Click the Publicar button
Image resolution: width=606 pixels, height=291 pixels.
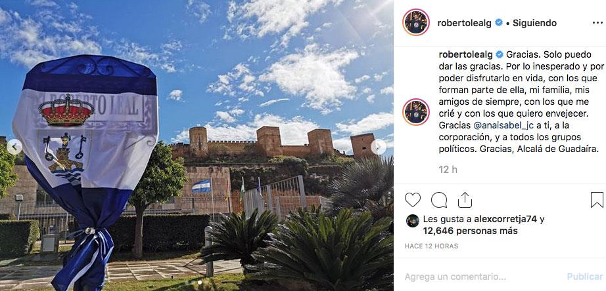coord(585,277)
